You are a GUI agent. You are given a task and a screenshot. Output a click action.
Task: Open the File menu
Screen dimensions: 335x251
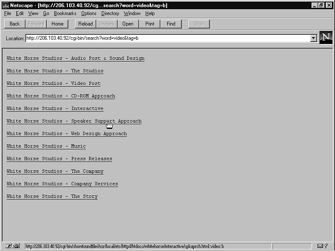(8, 13)
